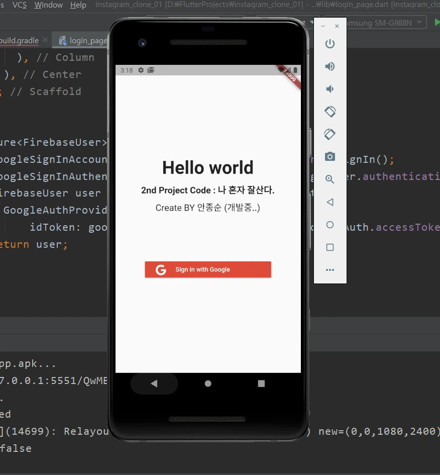Click the Hello world heading text
Viewport: 440px width, 475px height.
click(208, 167)
